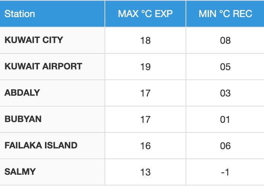Select the KUWAIT CITY station cell
Viewport: 264px width, 187px height.
click(34, 40)
